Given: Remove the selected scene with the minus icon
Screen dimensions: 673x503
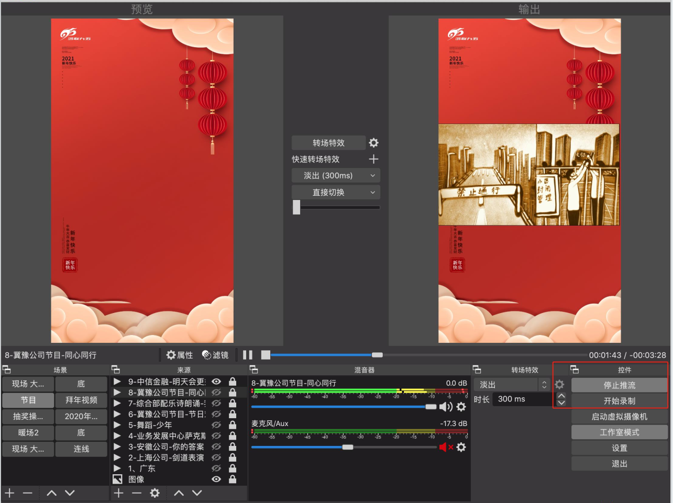Looking at the screenshot, I should coord(28,493).
